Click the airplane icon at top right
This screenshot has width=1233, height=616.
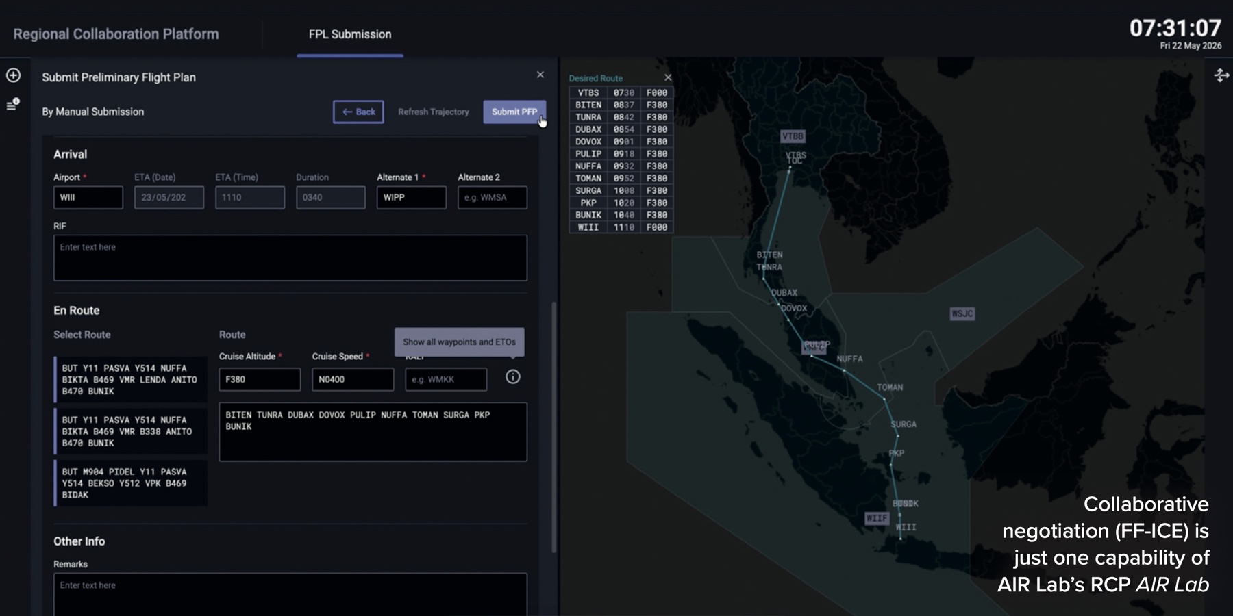coord(1221,75)
